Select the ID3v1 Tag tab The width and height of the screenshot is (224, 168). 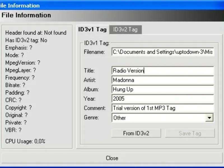click(93, 29)
